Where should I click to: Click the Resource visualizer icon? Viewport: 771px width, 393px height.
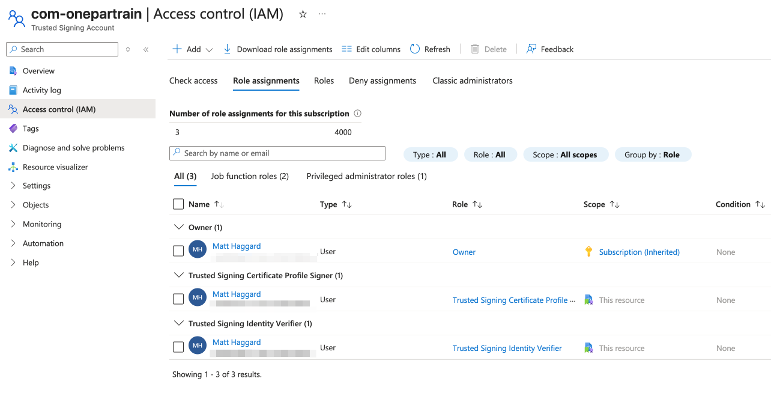click(x=13, y=167)
